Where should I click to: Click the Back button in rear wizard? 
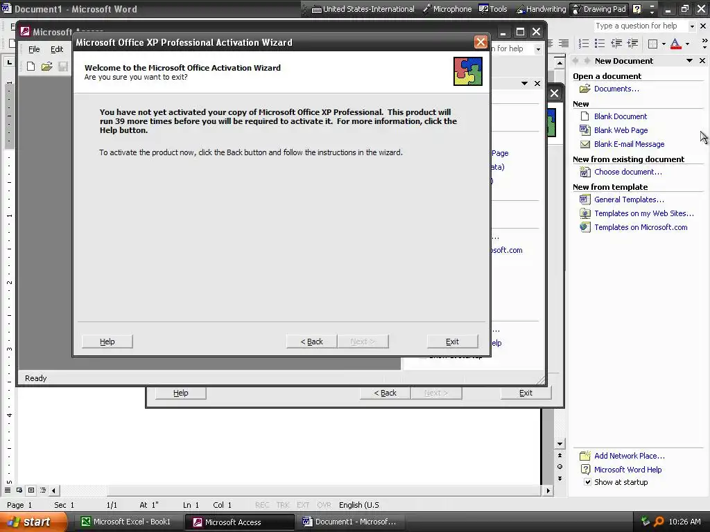point(385,393)
